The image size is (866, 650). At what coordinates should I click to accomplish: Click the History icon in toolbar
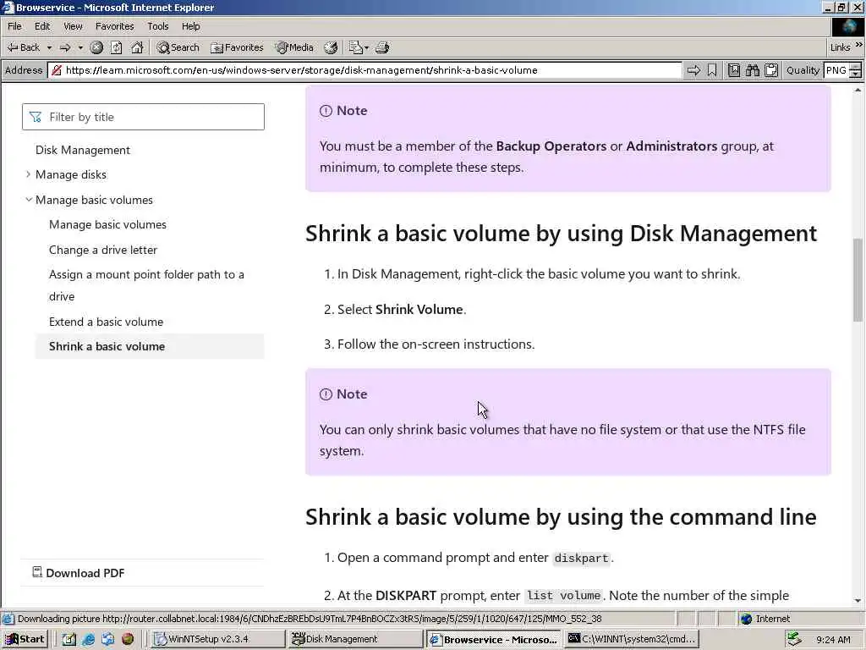[x=331, y=47]
